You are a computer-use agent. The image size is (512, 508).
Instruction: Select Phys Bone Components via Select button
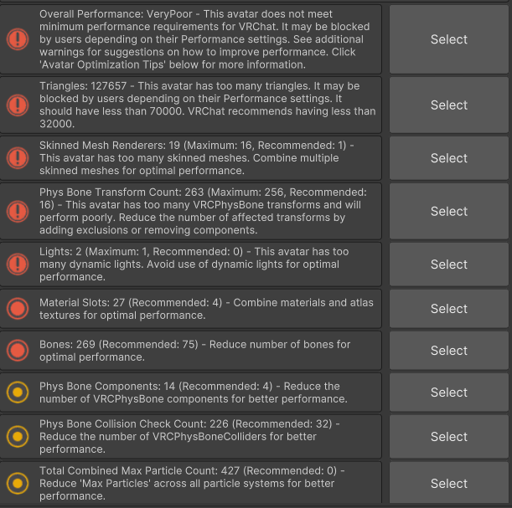[x=449, y=393]
